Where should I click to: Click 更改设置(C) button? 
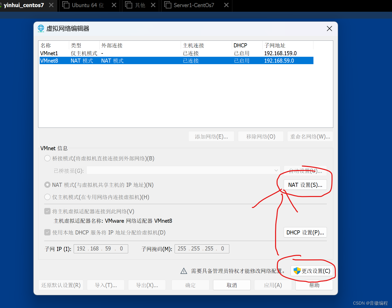click(x=312, y=271)
